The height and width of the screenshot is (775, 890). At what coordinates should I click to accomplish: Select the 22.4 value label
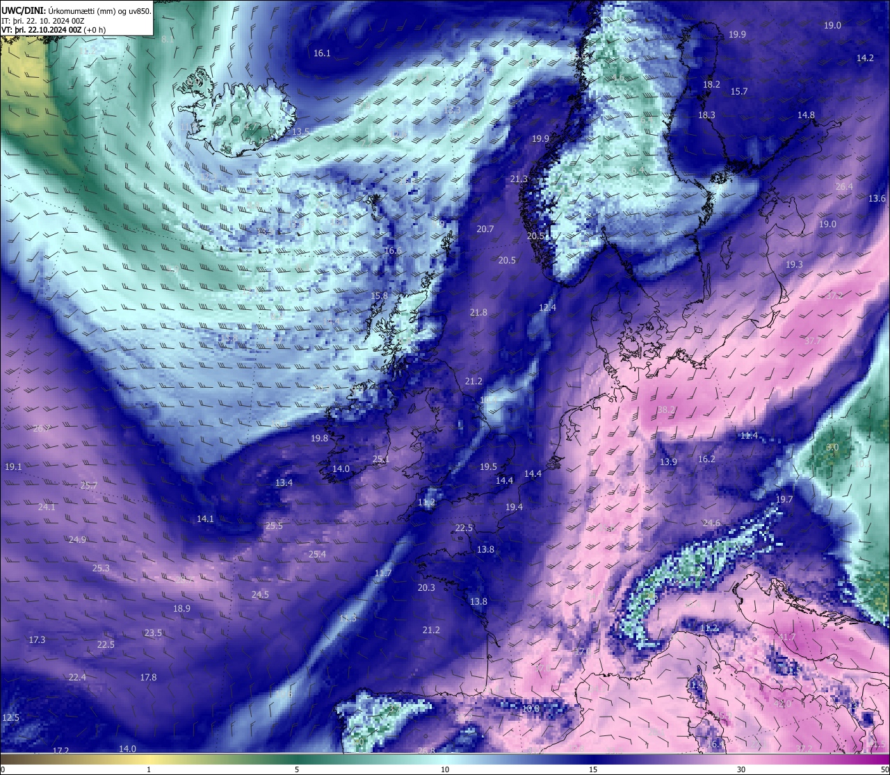pyautogui.click(x=77, y=678)
